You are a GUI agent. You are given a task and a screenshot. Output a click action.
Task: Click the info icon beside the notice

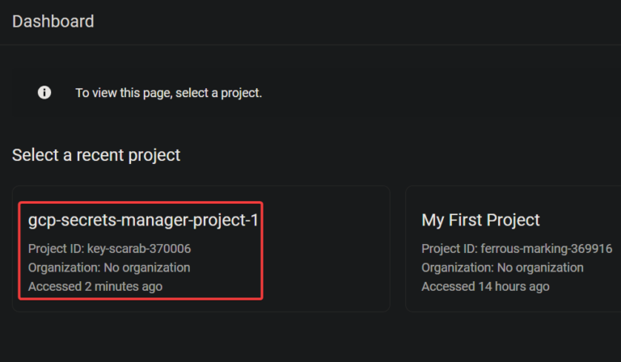(44, 93)
